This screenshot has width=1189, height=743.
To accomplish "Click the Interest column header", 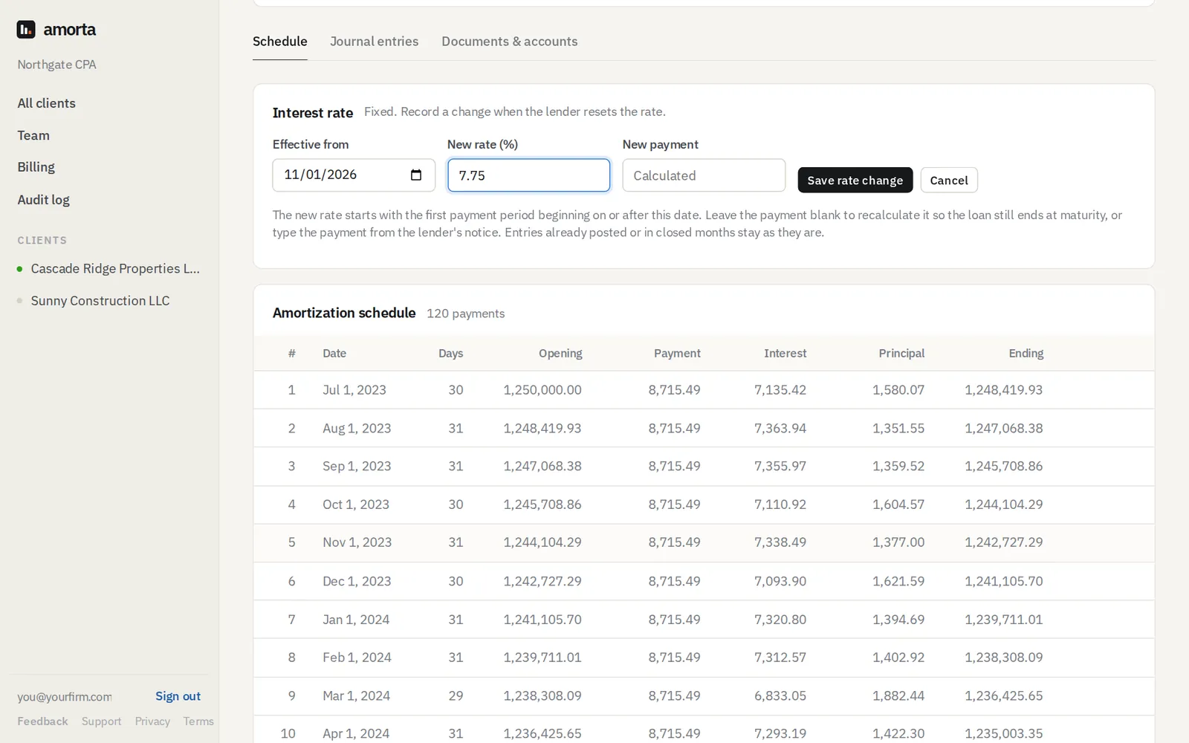I will pos(785,354).
